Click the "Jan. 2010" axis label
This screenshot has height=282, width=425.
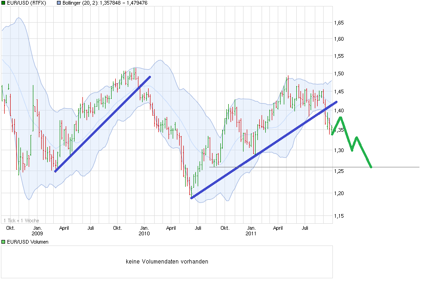click(144, 231)
